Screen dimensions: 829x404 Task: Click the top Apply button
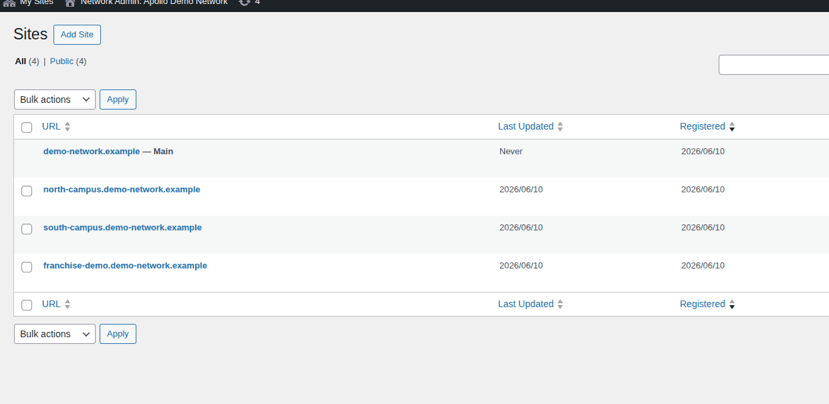click(118, 99)
